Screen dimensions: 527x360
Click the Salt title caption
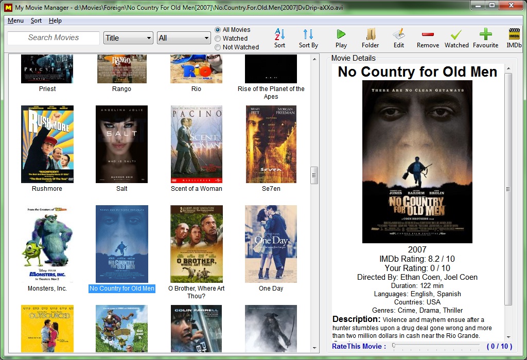click(x=121, y=189)
